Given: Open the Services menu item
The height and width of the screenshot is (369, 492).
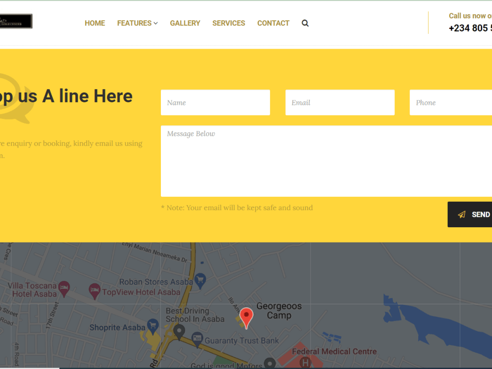Looking at the screenshot, I should (x=229, y=23).
